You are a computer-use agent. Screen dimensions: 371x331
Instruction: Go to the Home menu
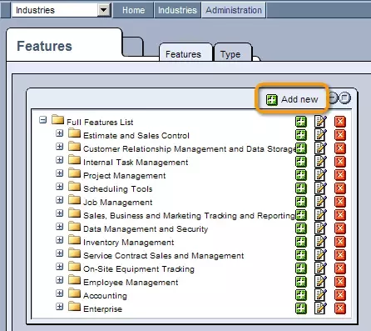pyautogui.click(x=133, y=10)
